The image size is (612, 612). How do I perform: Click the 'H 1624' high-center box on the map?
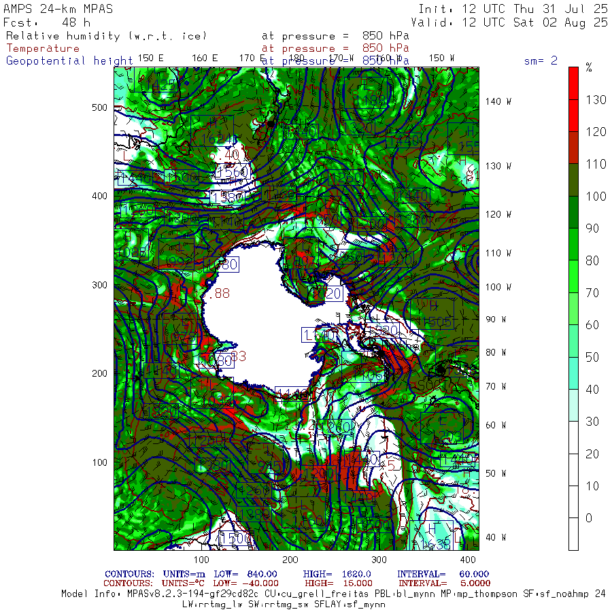[x=212, y=131]
